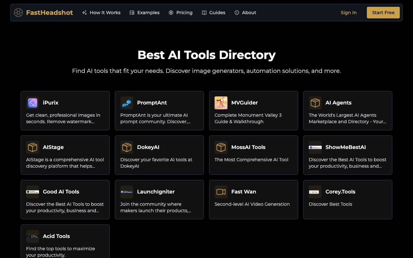Open the MossAI Tools title link

pyautogui.click(x=248, y=147)
